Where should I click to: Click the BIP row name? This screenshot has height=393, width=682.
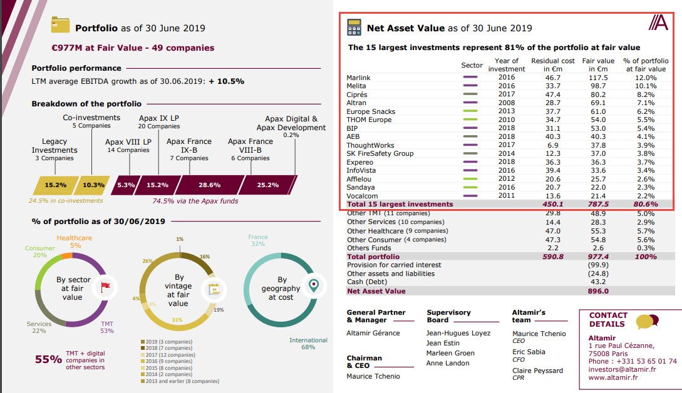(353, 129)
